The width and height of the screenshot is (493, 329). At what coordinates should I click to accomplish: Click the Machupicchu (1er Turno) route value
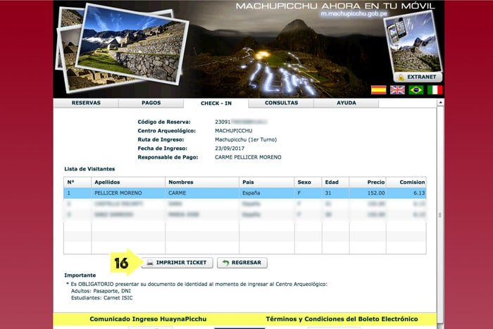pyautogui.click(x=246, y=139)
